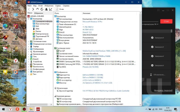Expand the DirectX tree node
Screen dimensions: 180x112
(x=28, y=59)
